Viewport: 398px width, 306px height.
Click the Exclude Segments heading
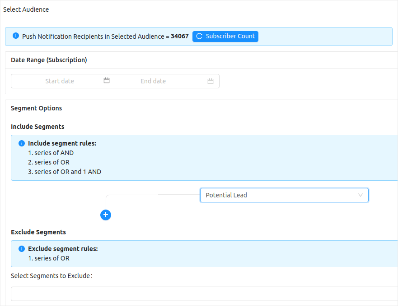click(x=38, y=232)
